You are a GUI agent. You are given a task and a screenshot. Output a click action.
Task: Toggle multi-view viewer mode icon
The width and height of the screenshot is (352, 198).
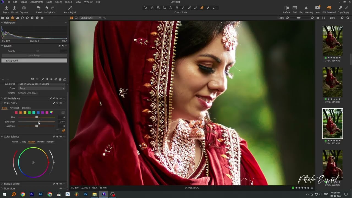tap(72, 18)
